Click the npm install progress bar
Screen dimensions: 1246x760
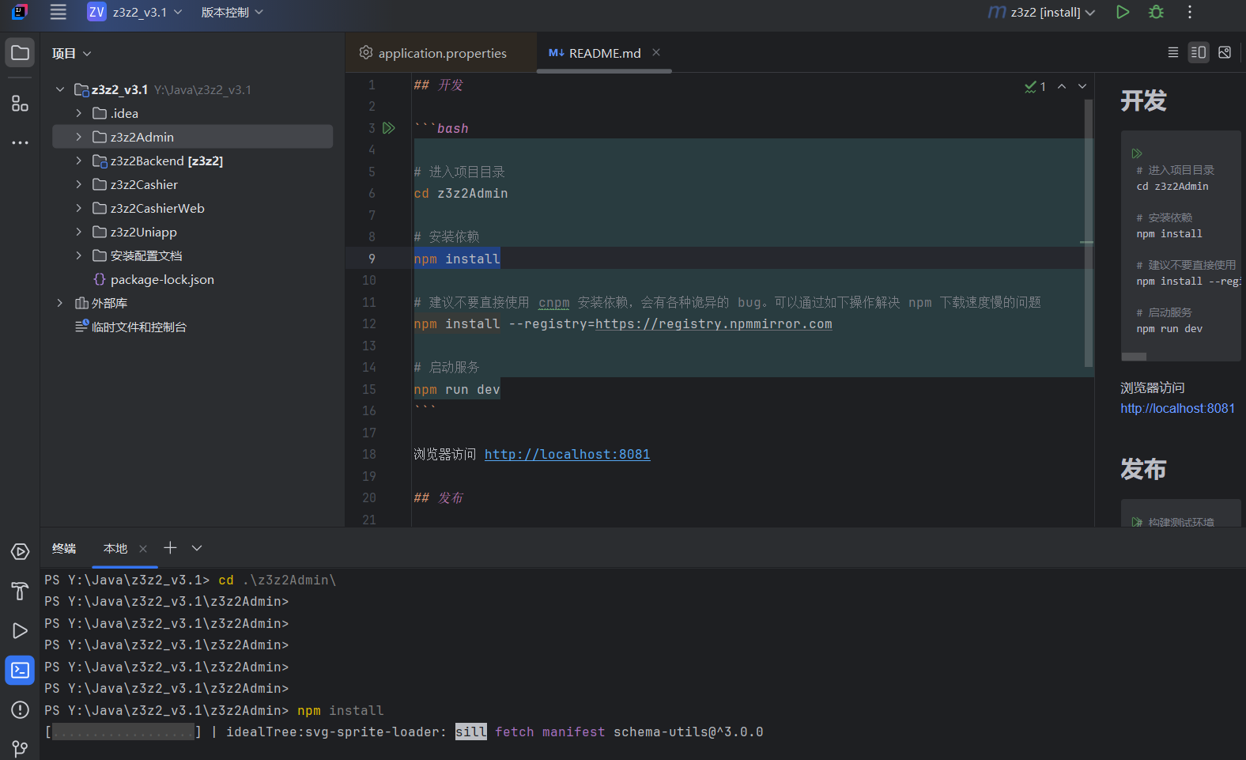click(x=123, y=732)
